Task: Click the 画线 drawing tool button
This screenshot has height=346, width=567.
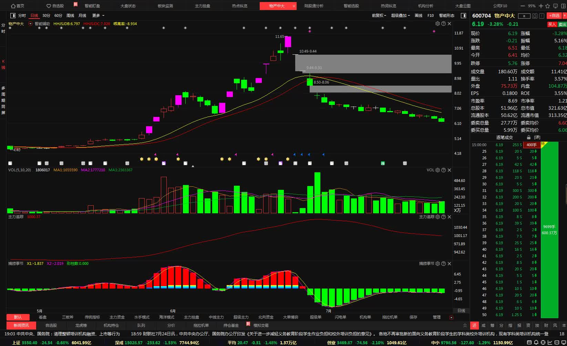Action: 419,15
